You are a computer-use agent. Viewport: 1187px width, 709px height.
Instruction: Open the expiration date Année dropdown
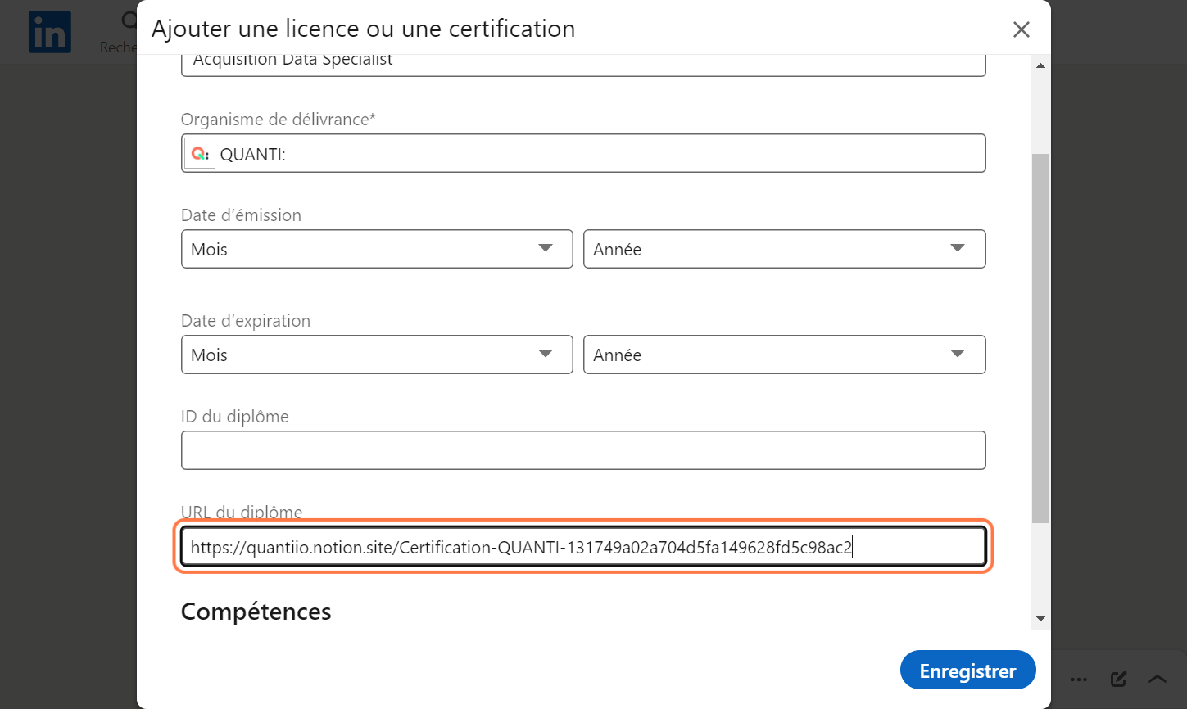(784, 354)
